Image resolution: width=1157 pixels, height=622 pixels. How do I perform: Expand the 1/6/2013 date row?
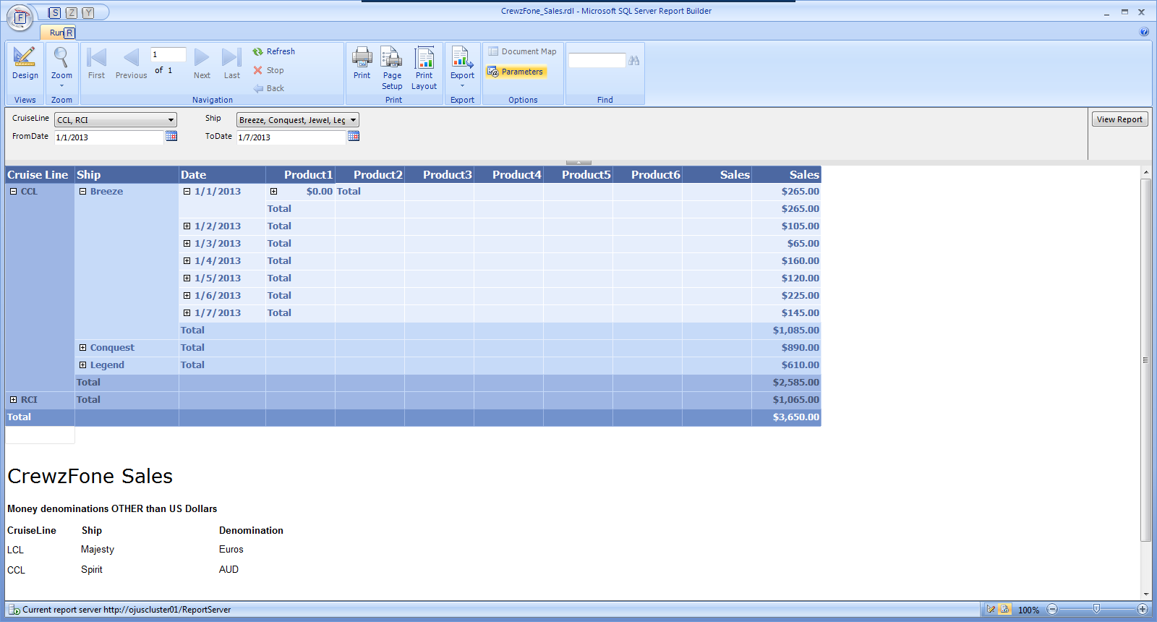(x=187, y=296)
